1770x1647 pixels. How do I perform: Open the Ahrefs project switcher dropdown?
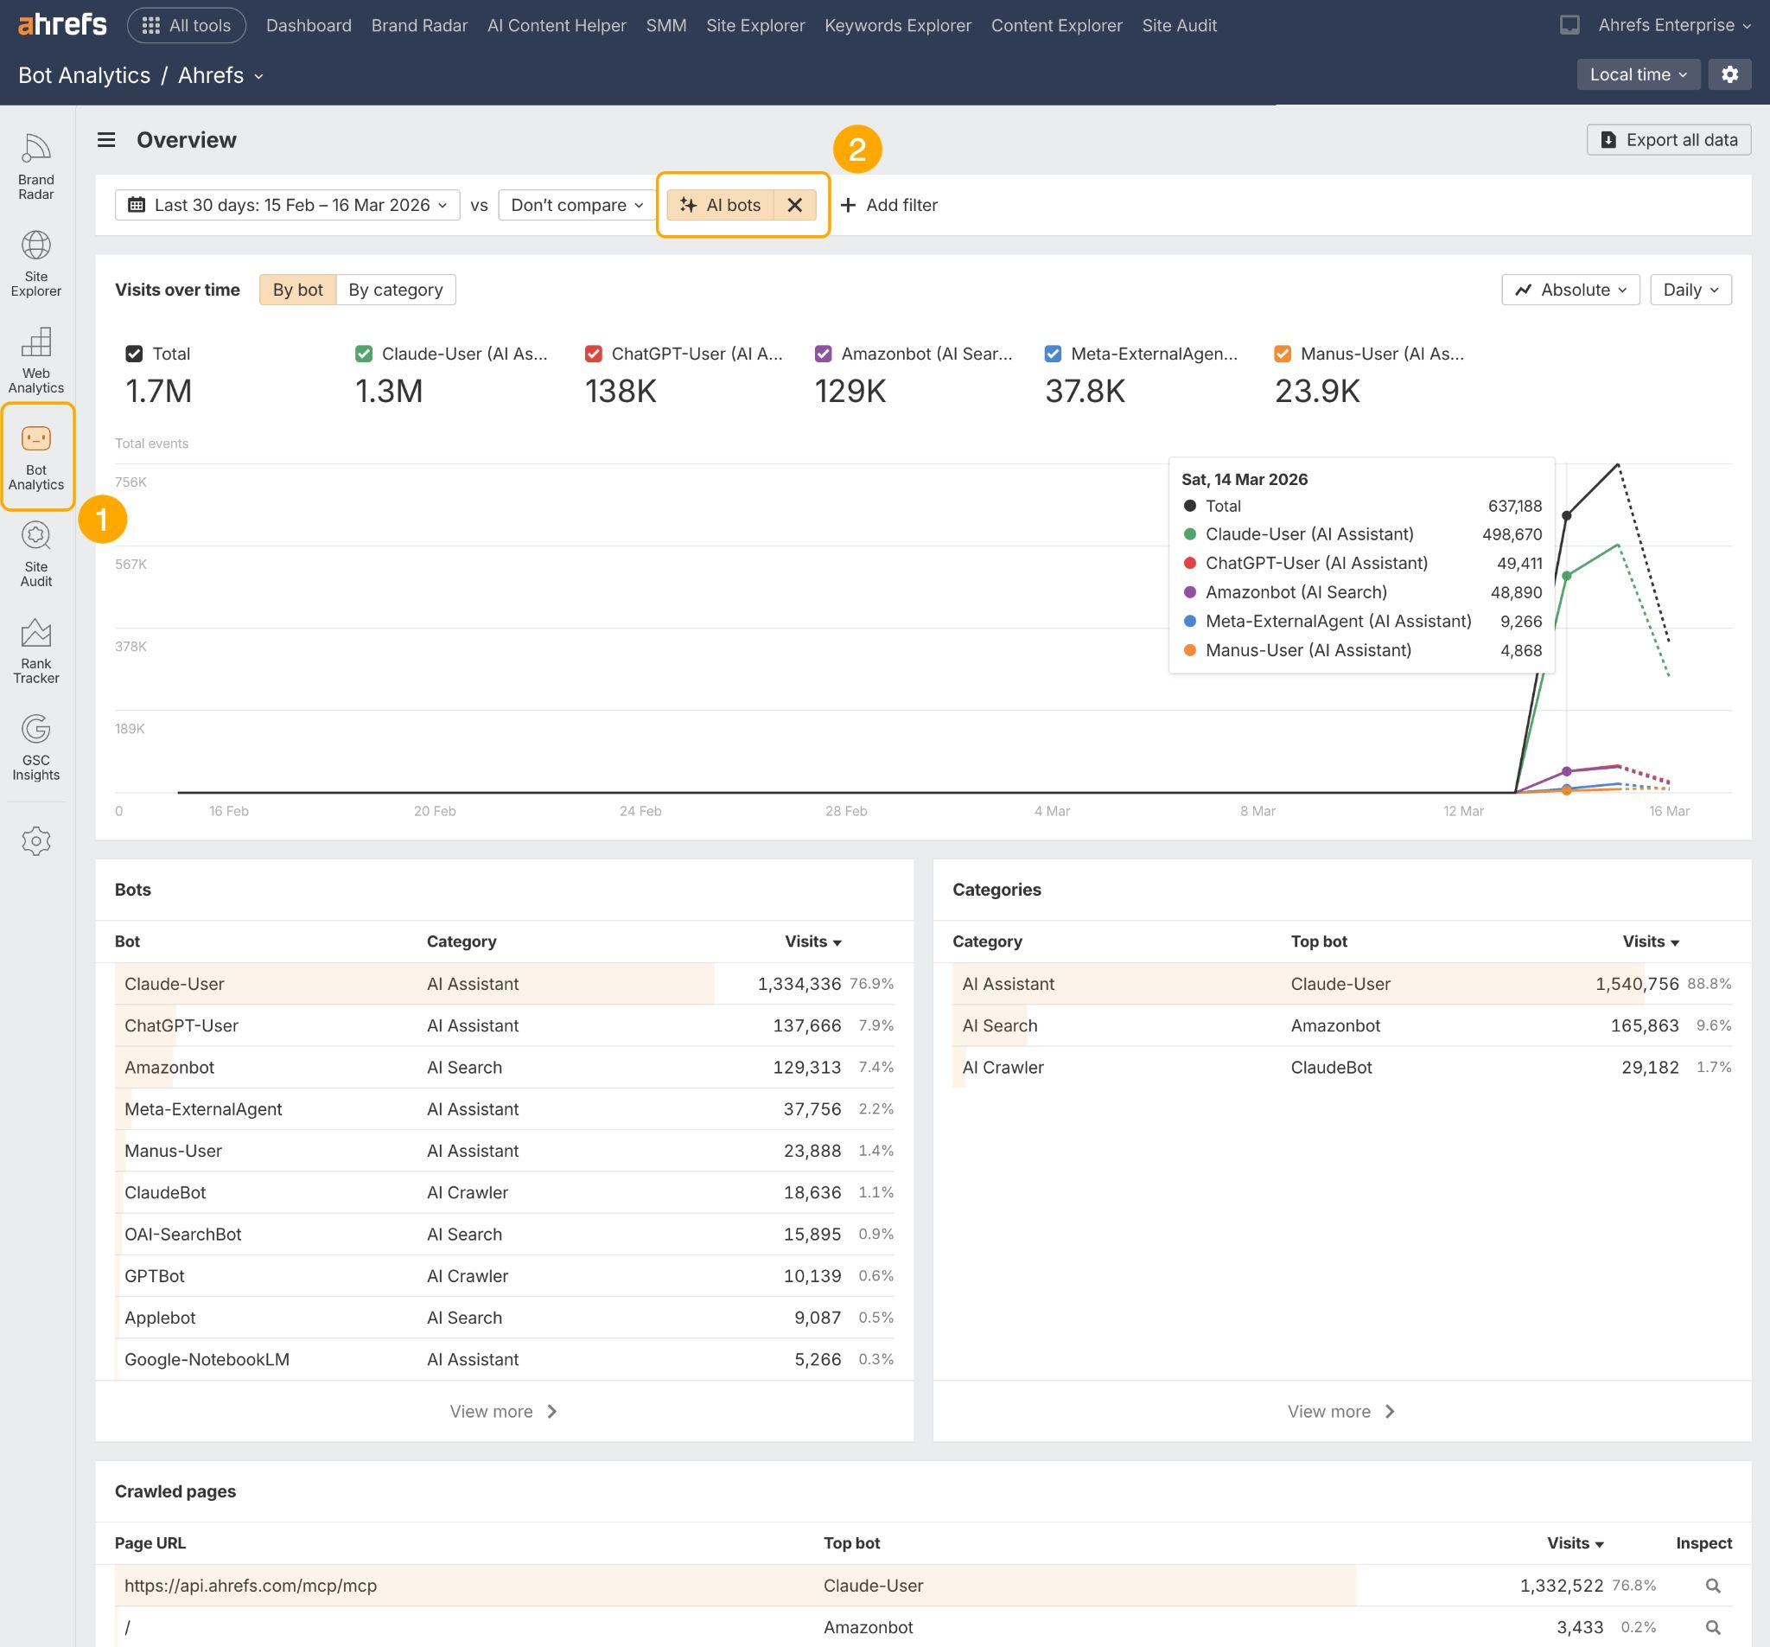(220, 76)
